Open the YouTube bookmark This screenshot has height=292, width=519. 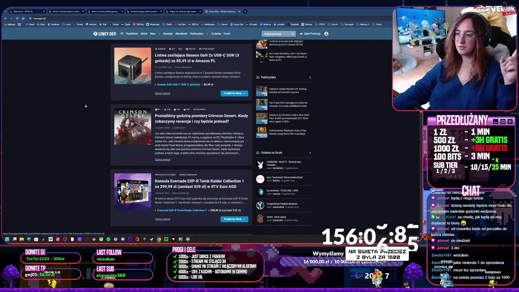[180, 24]
